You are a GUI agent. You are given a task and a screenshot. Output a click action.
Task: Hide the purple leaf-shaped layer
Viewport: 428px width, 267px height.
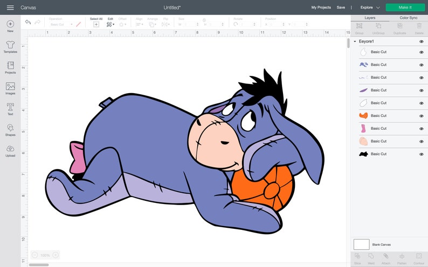click(422, 90)
